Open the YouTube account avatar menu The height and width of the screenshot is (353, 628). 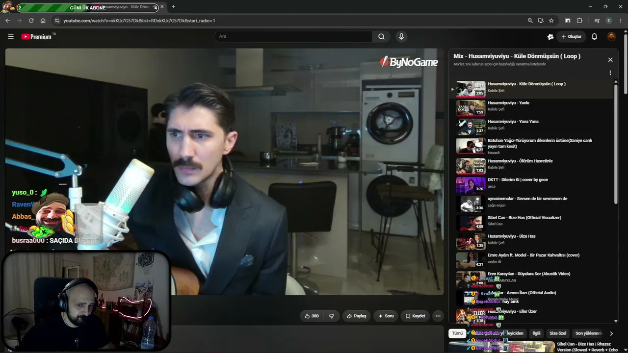click(611, 36)
